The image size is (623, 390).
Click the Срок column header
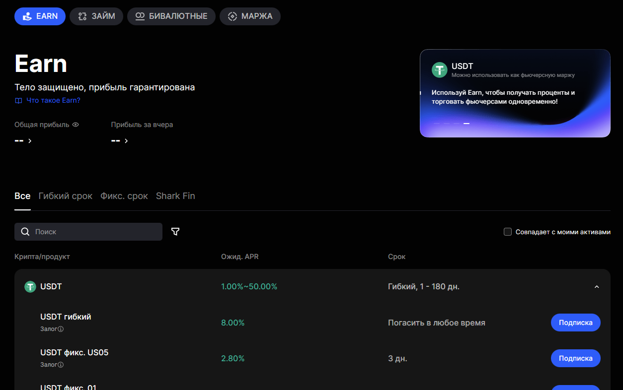pyautogui.click(x=396, y=257)
